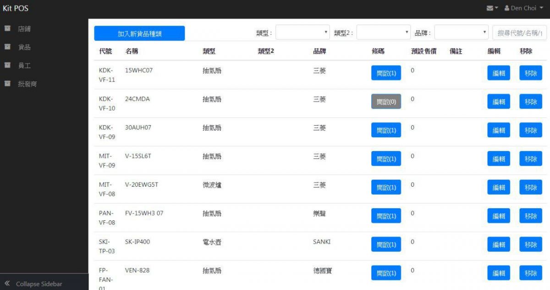Click the wholesaler icon beside 批發商
550x290 pixels.
pos(7,84)
